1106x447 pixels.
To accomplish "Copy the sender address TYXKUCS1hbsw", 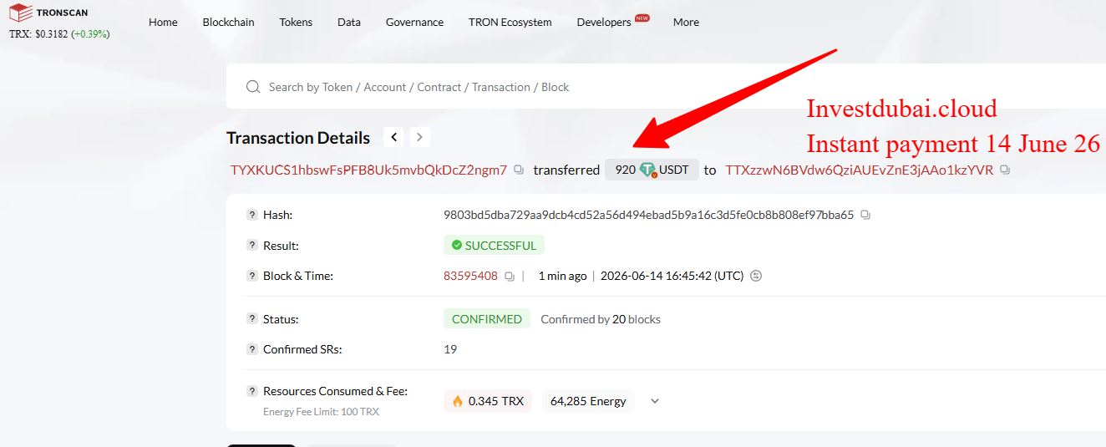I will (x=519, y=170).
